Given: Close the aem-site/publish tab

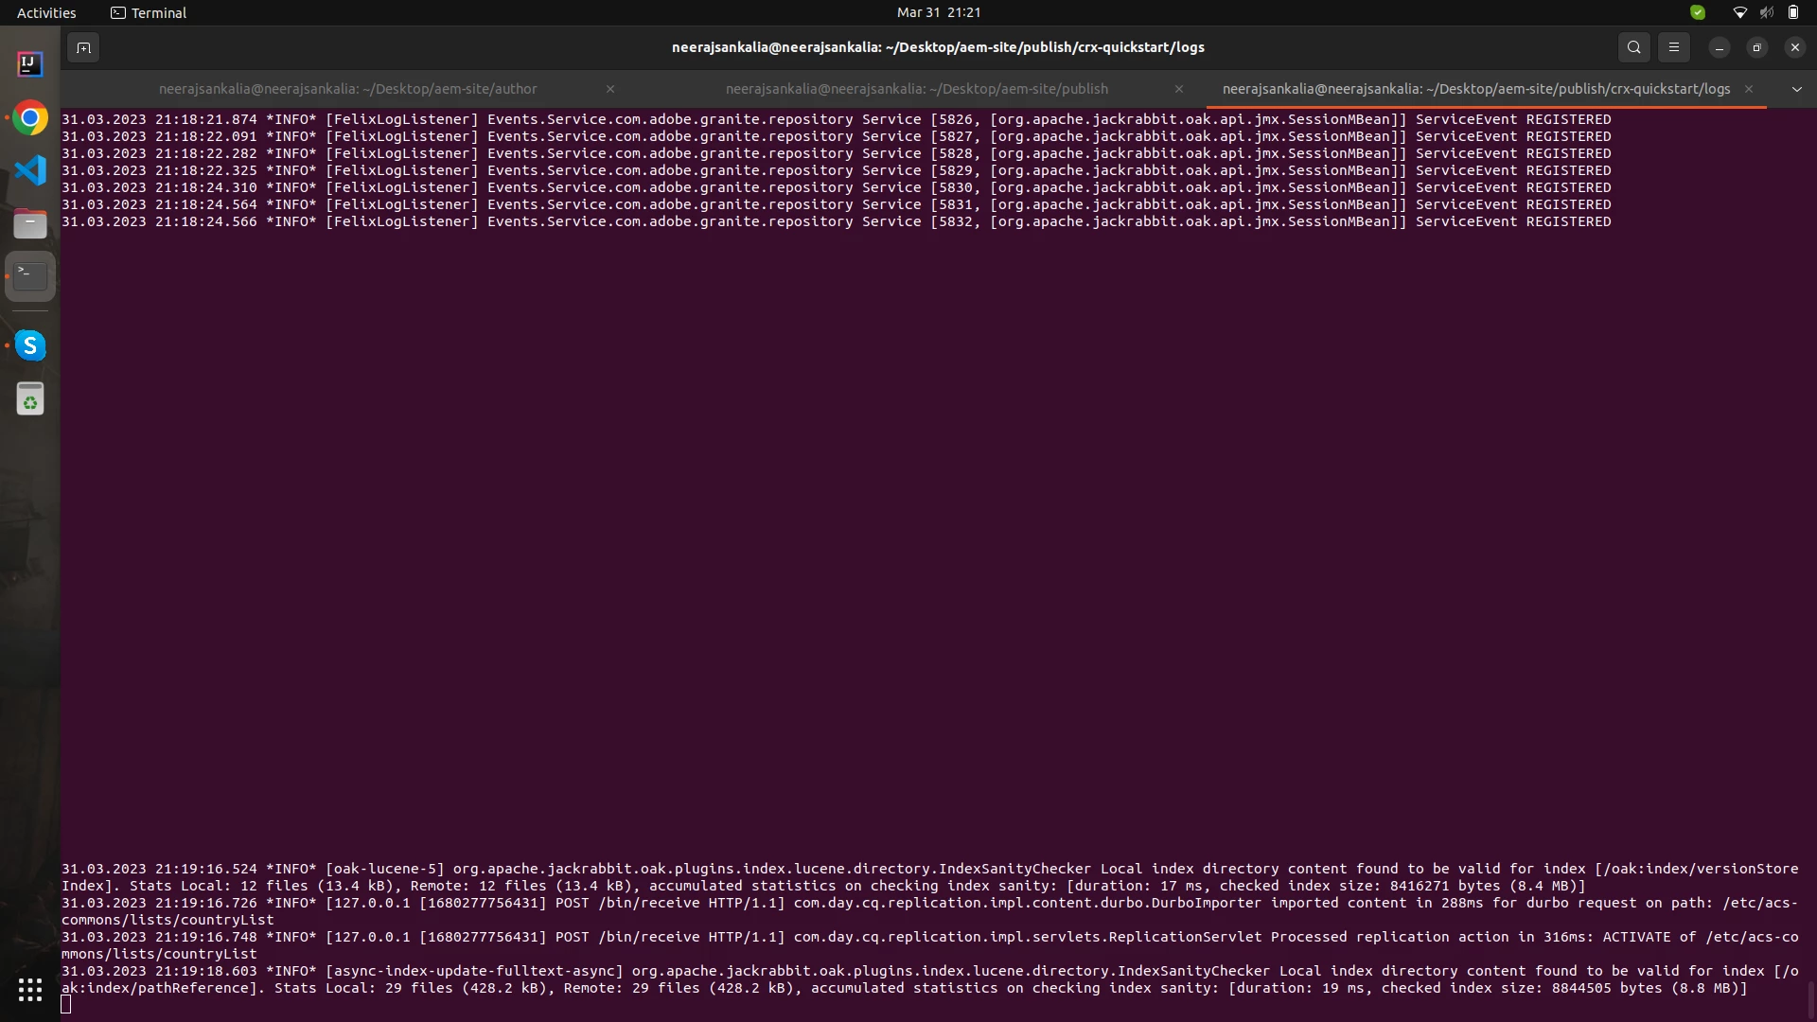Looking at the screenshot, I should [x=1178, y=89].
